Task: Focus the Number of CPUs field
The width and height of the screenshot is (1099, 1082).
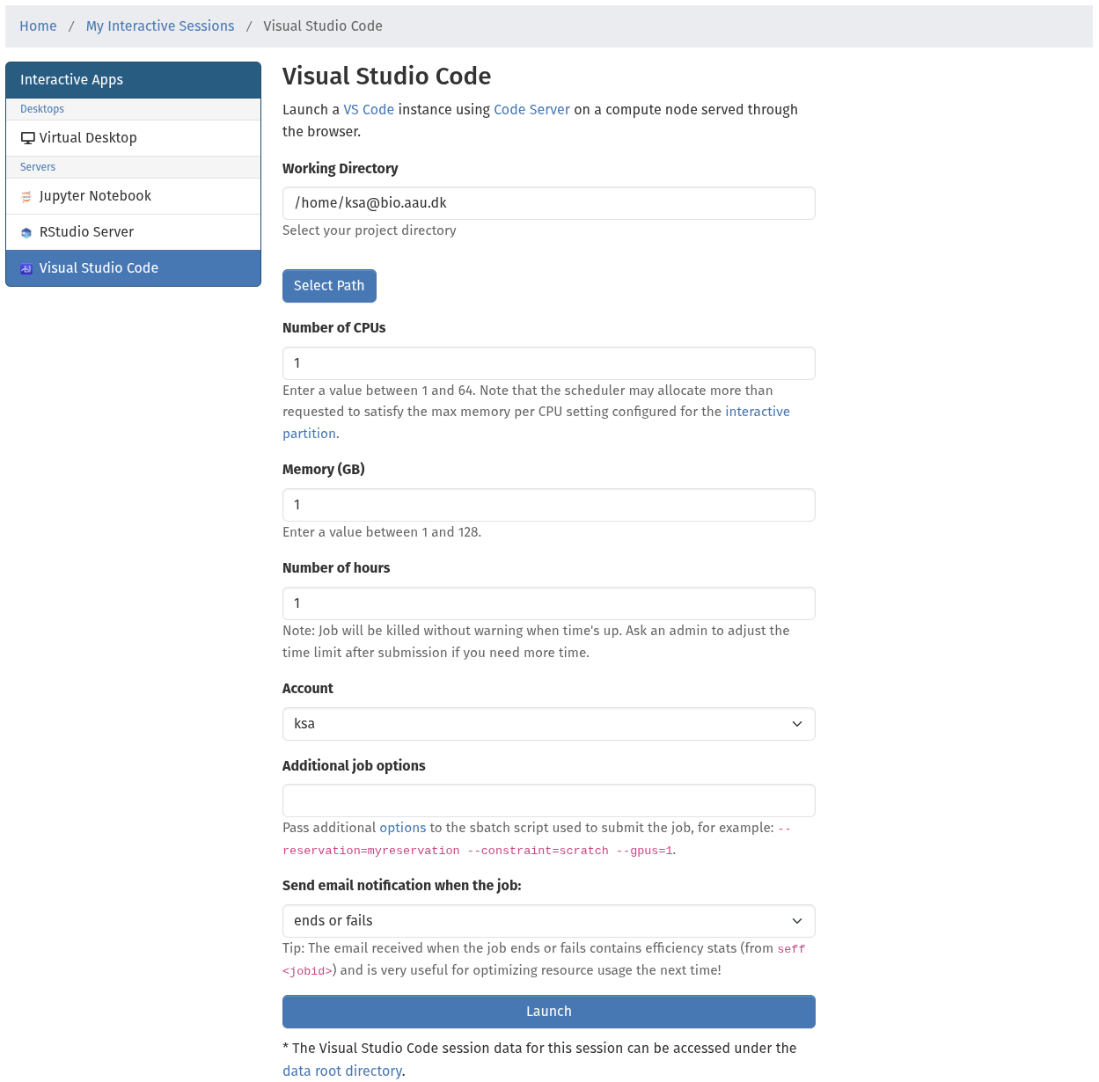Action: pos(549,363)
